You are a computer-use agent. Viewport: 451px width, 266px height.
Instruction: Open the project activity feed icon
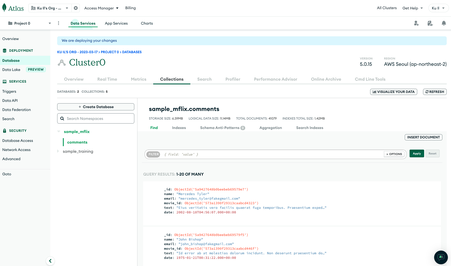430,23
